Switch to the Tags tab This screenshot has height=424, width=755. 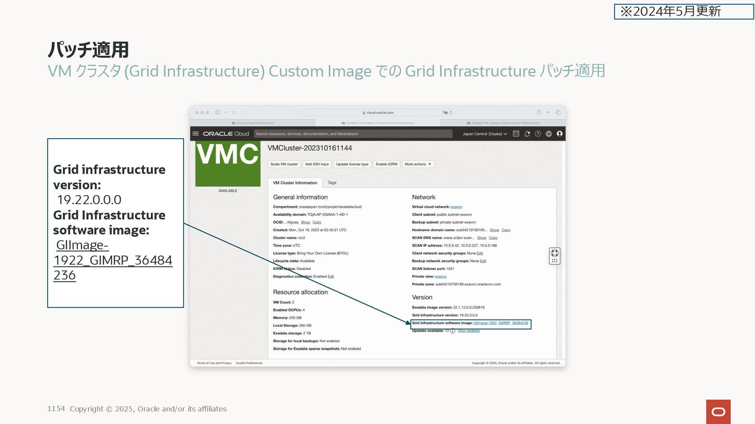point(332,183)
